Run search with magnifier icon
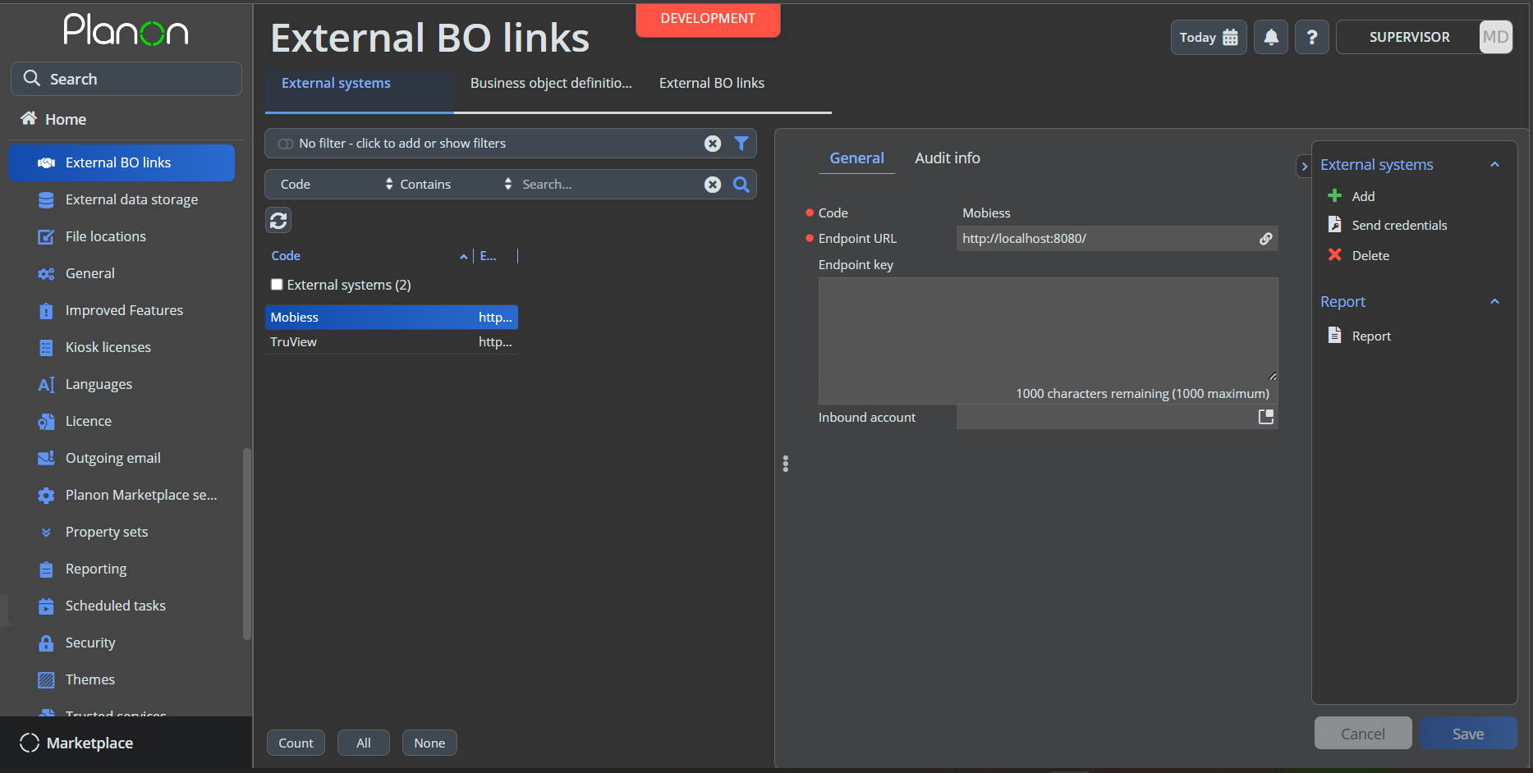Image resolution: width=1533 pixels, height=773 pixels. click(x=741, y=185)
